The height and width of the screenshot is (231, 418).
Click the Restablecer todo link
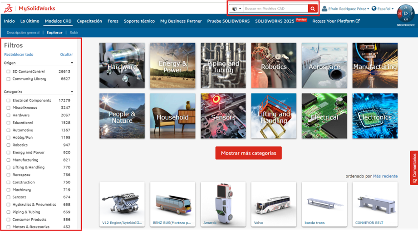tap(19, 54)
